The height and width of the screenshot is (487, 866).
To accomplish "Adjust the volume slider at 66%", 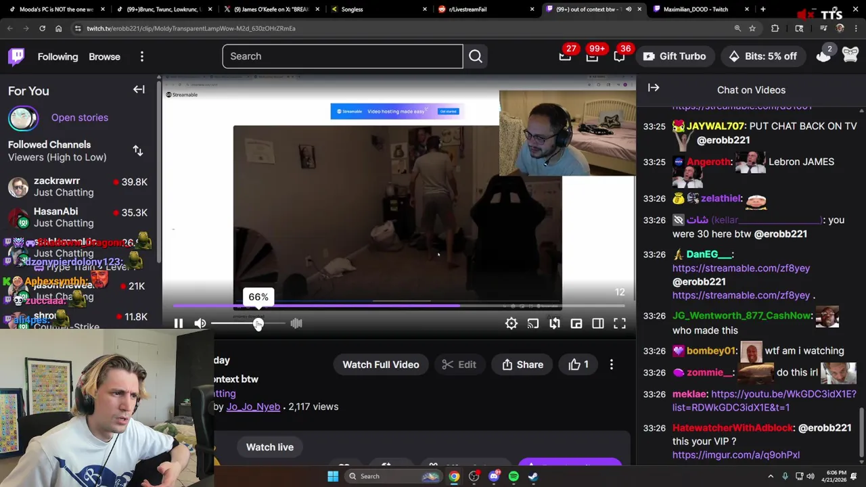I will coord(258,323).
